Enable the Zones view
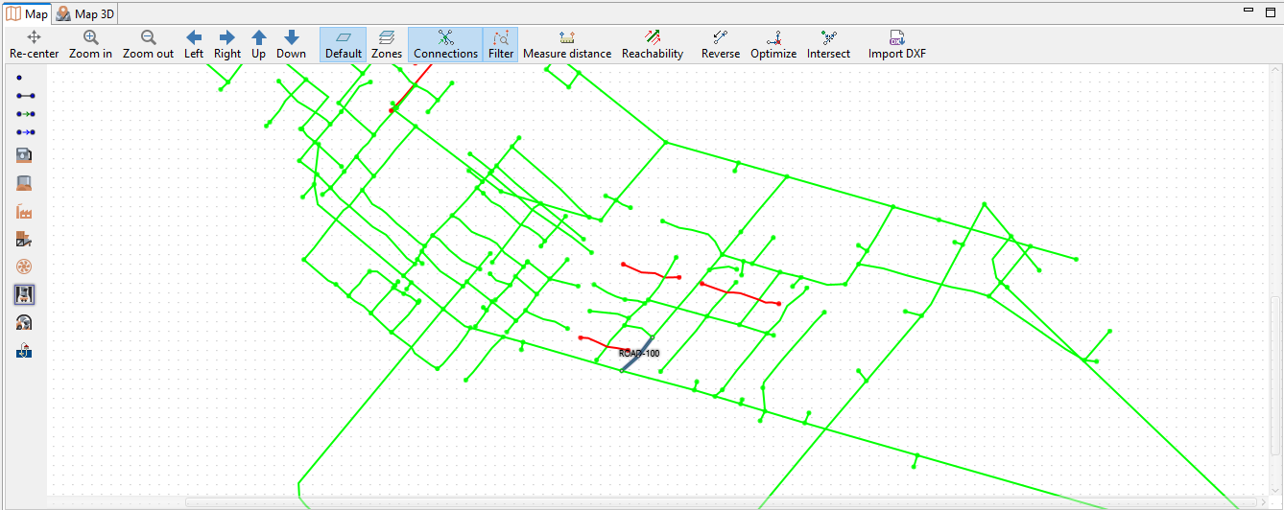This screenshot has width=1284, height=510. (387, 45)
